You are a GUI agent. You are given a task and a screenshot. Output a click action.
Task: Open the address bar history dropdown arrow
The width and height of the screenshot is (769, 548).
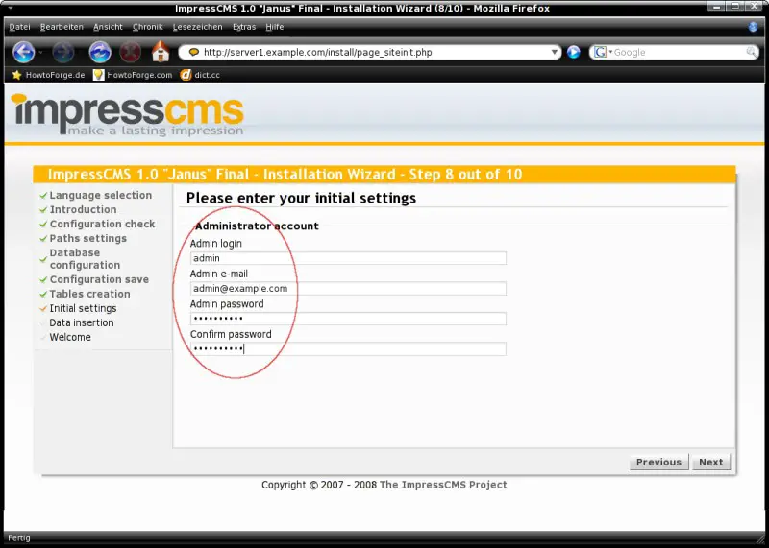pos(554,52)
